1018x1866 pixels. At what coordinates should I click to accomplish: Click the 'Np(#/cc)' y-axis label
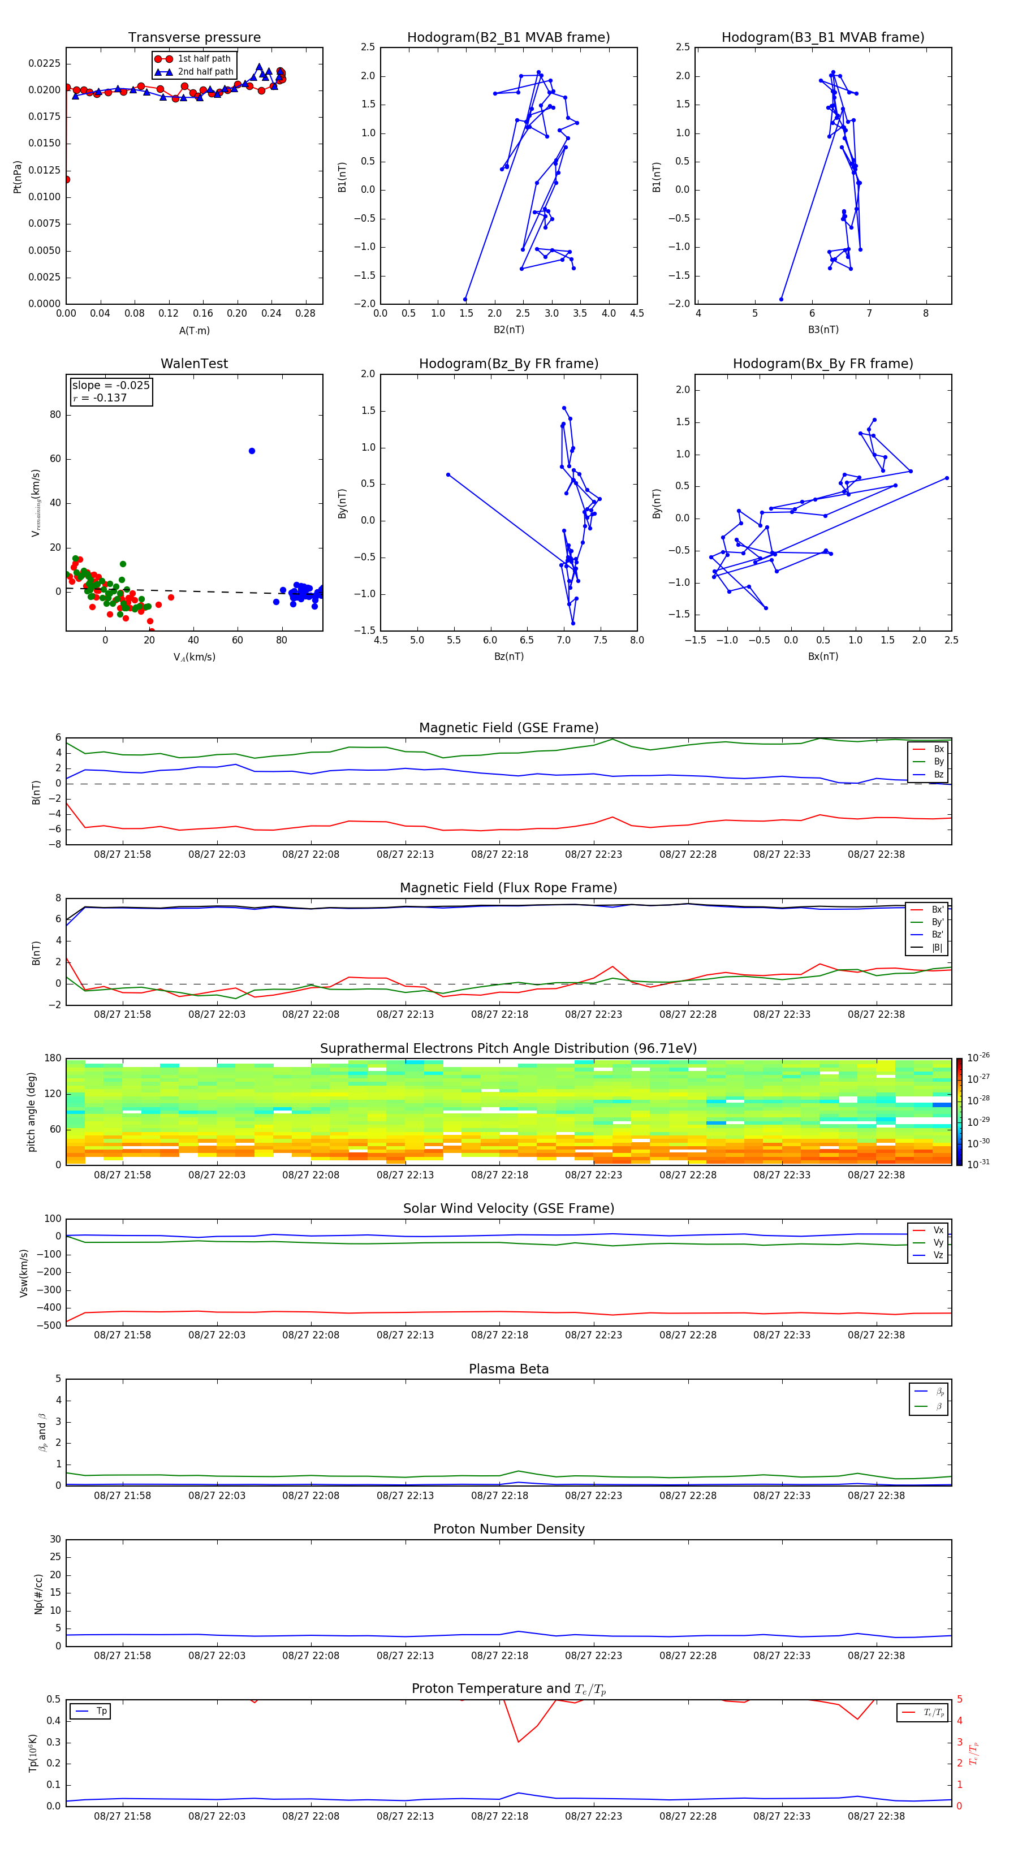pos(38,1593)
